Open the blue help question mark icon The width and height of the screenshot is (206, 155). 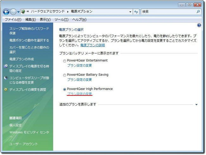pos(199,25)
